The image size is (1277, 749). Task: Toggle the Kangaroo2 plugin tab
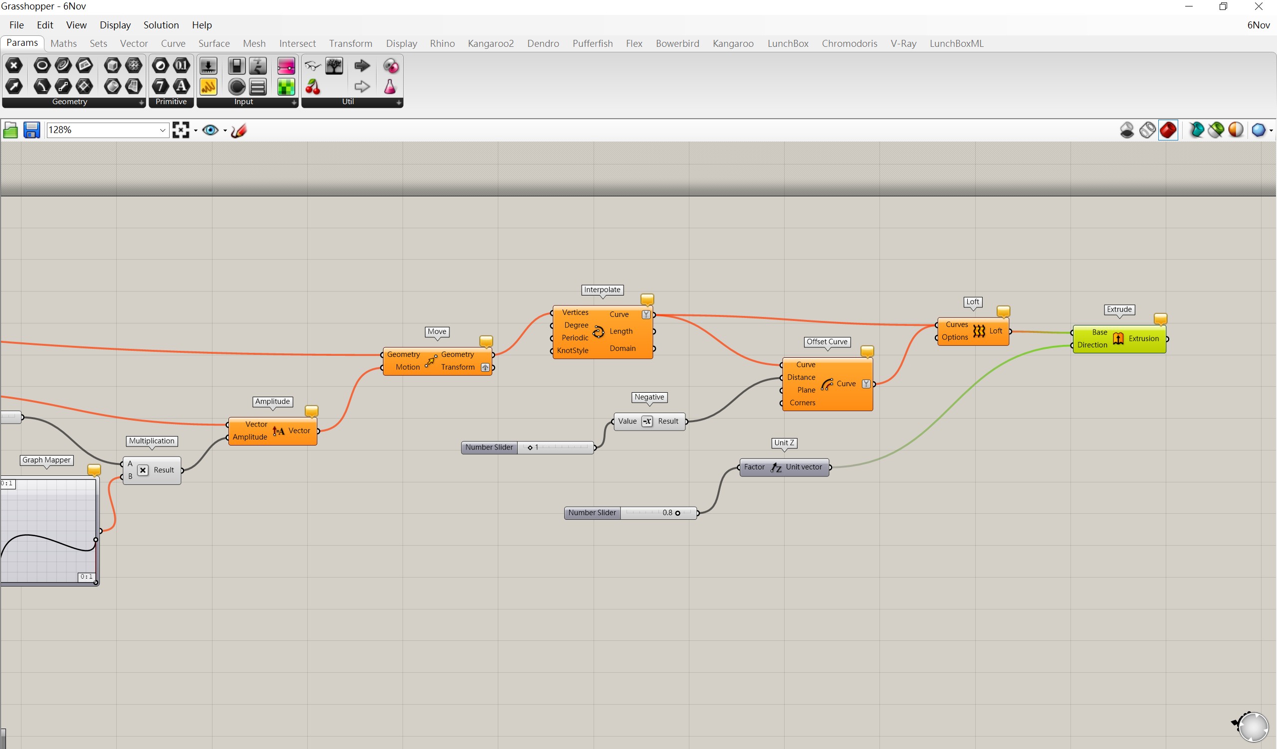point(491,43)
